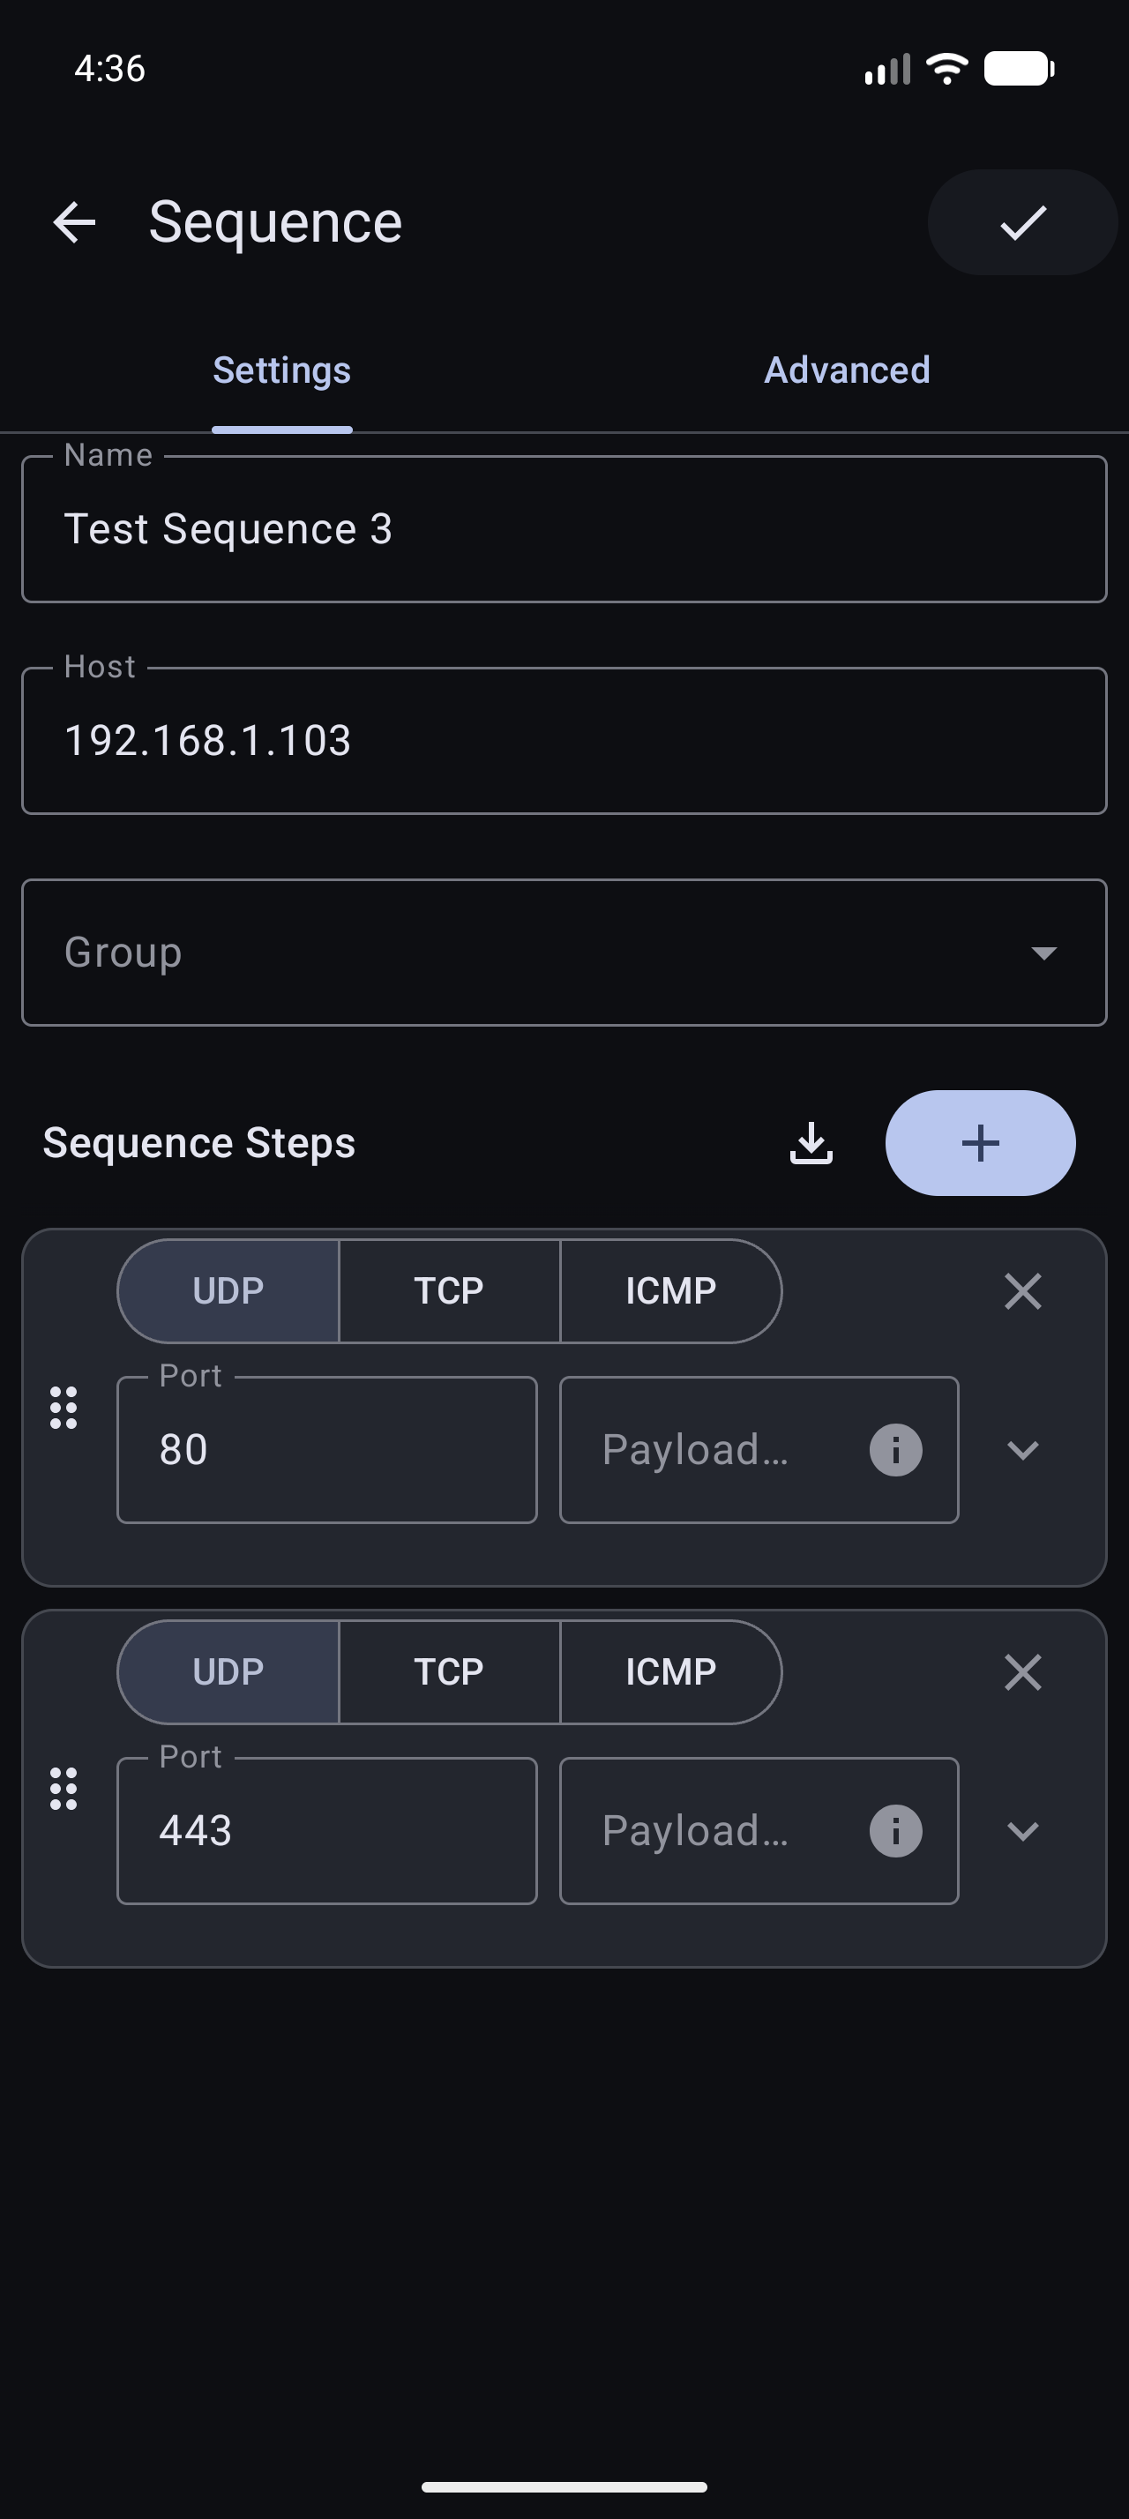The width and height of the screenshot is (1129, 2519).
Task: Tap payload info icon for port 80
Action: [895, 1450]
